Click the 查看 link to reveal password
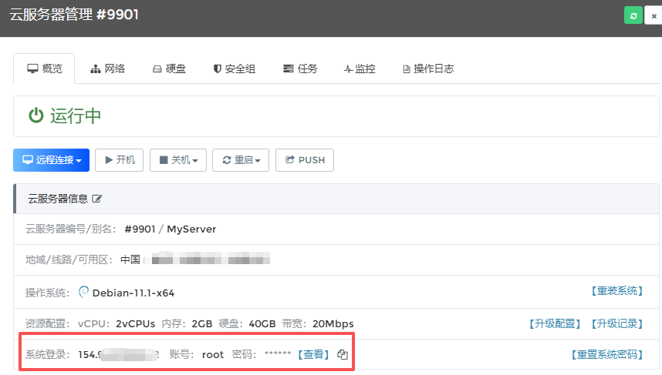 click(x=314, y=355)
